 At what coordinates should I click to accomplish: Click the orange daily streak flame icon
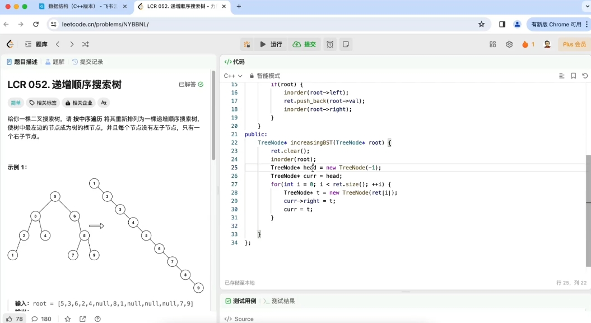click(524, 44)
